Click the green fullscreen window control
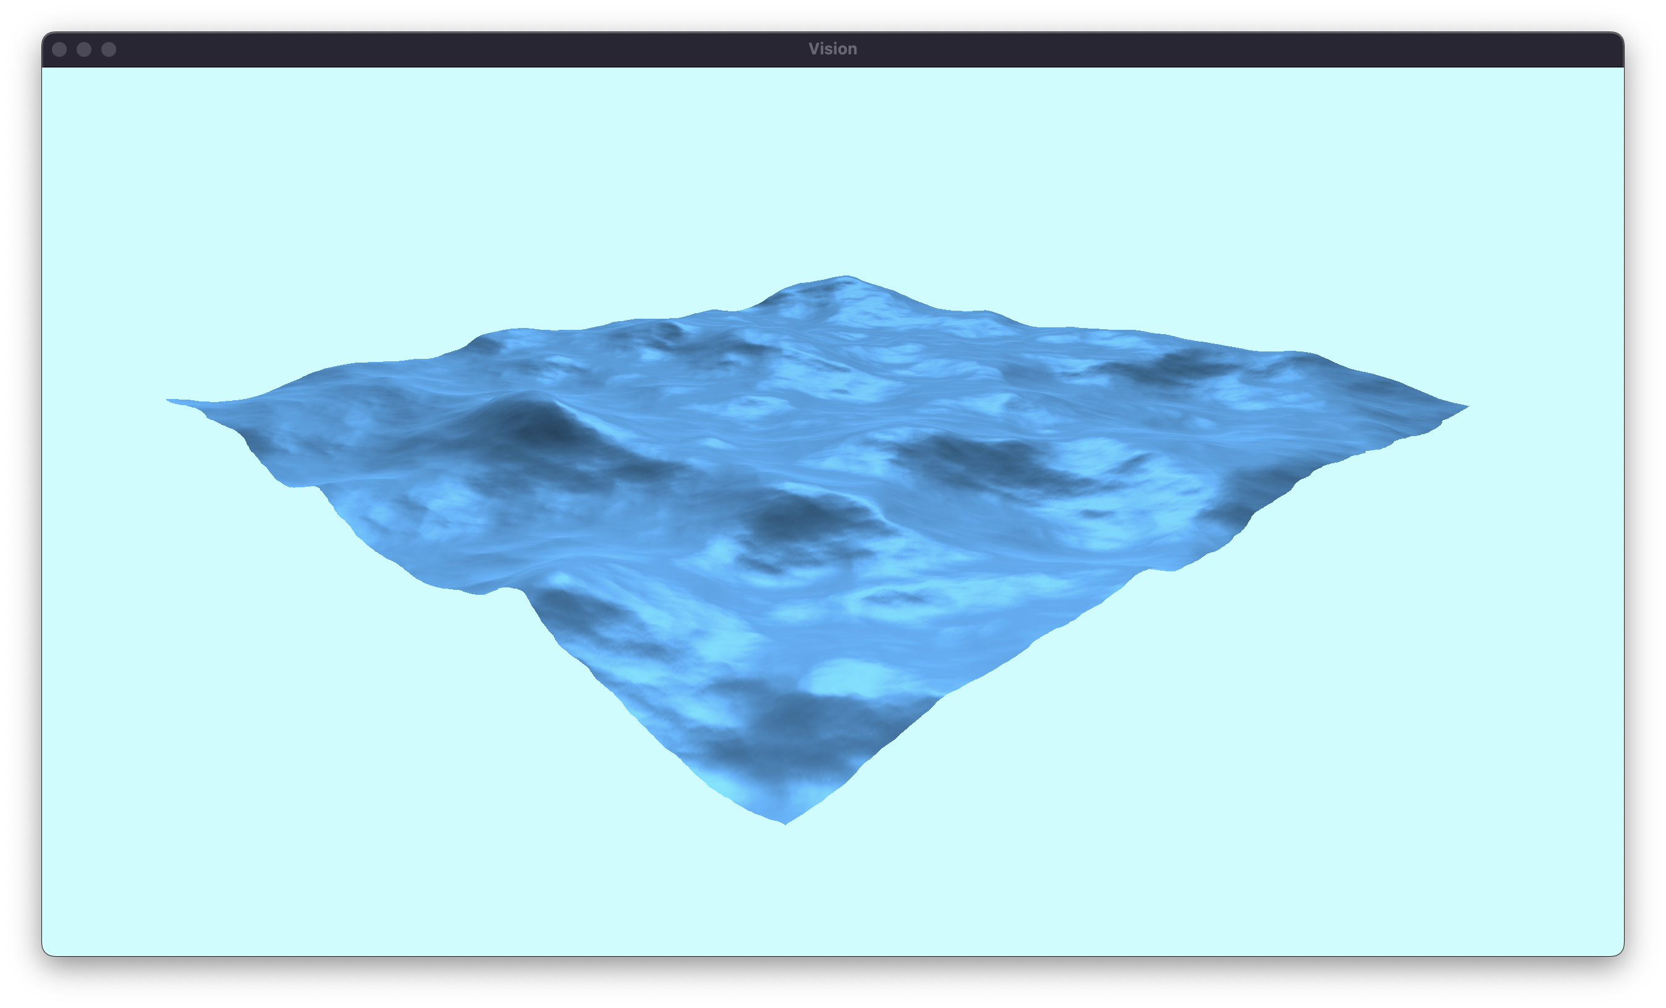The image size is (1666, 1008). point(108,49)
